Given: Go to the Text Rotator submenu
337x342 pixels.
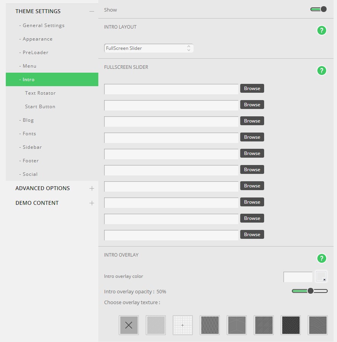Looking at the screenshot, I should click(40, 93).
